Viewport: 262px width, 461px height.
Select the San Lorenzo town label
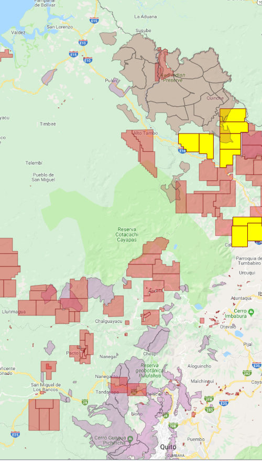click(x=60, y=27)
